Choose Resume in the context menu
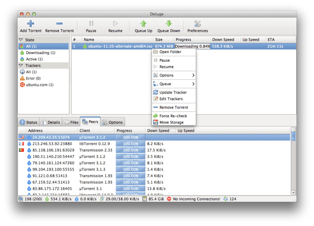This screenshot has height=226, width=314. coord(174,67)
